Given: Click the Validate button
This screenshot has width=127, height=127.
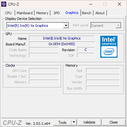Looking at the screenshot, I should click(x=89, y=122).
